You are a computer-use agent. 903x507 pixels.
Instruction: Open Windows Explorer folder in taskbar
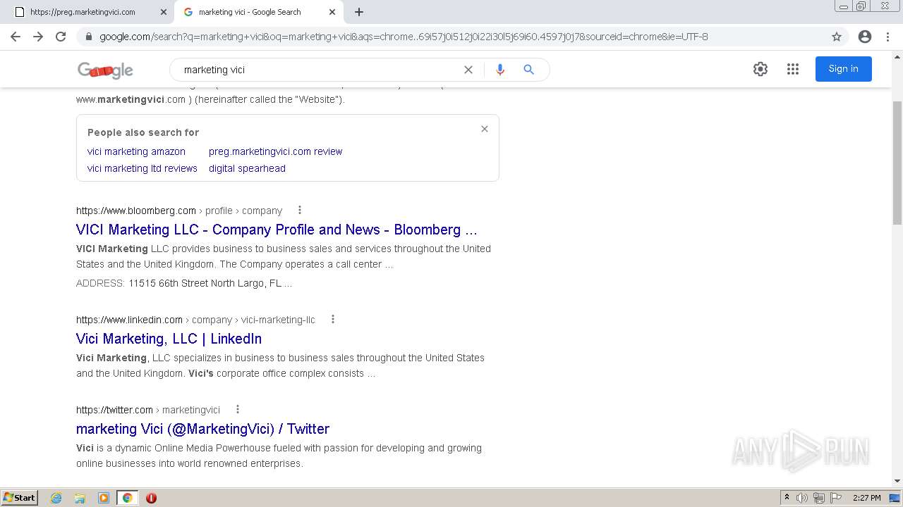point(80,498)
